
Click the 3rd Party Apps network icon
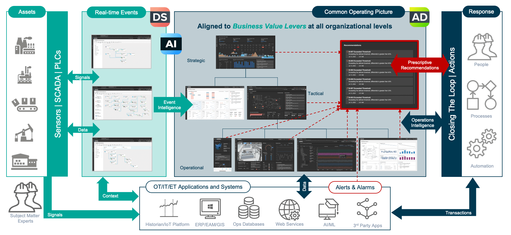(367, 208)
